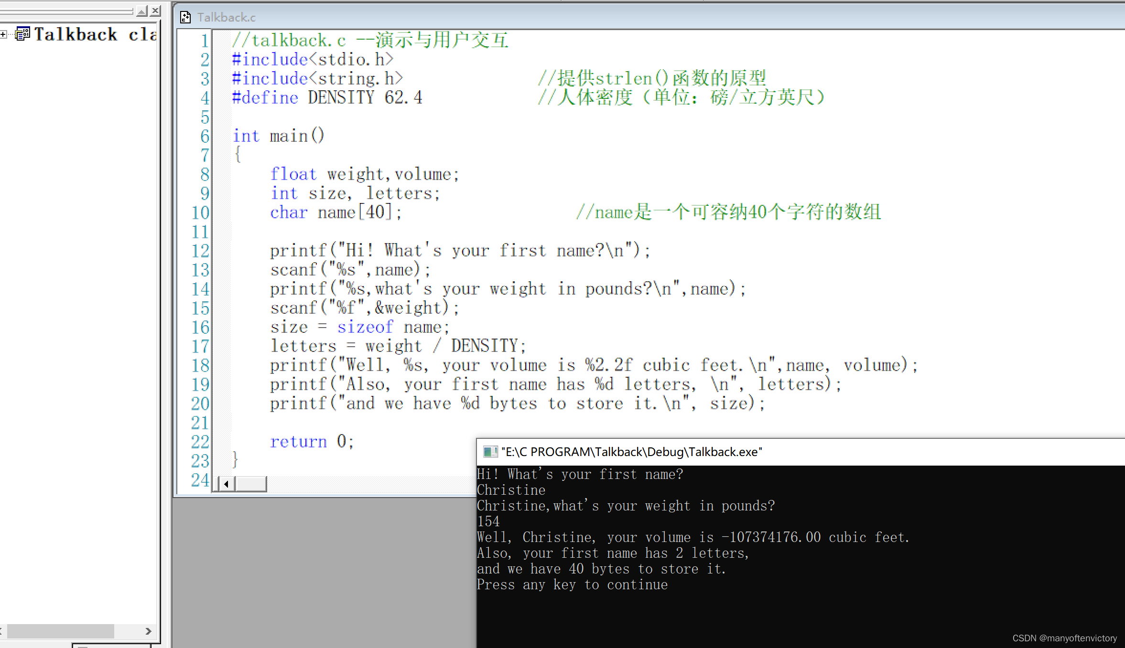Click the workspace panel horizontal scrollbar thumb

pos(61,631)
